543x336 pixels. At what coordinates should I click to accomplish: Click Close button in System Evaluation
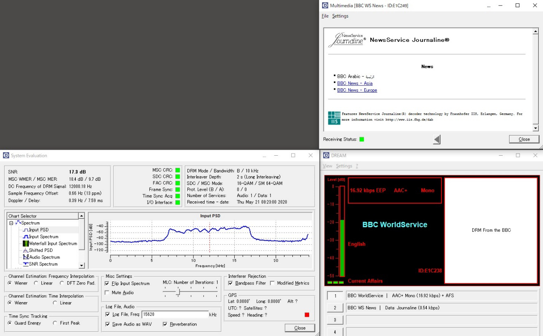300,328
